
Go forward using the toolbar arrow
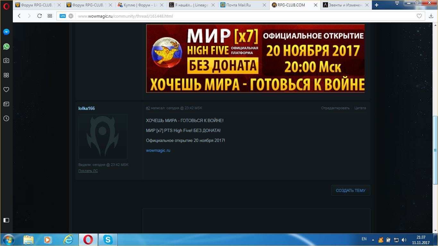(x=29, y=16)
